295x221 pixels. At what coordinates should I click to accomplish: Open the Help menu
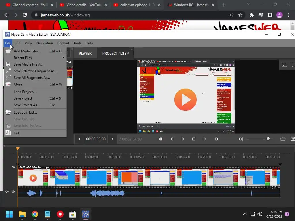(89, 43)
